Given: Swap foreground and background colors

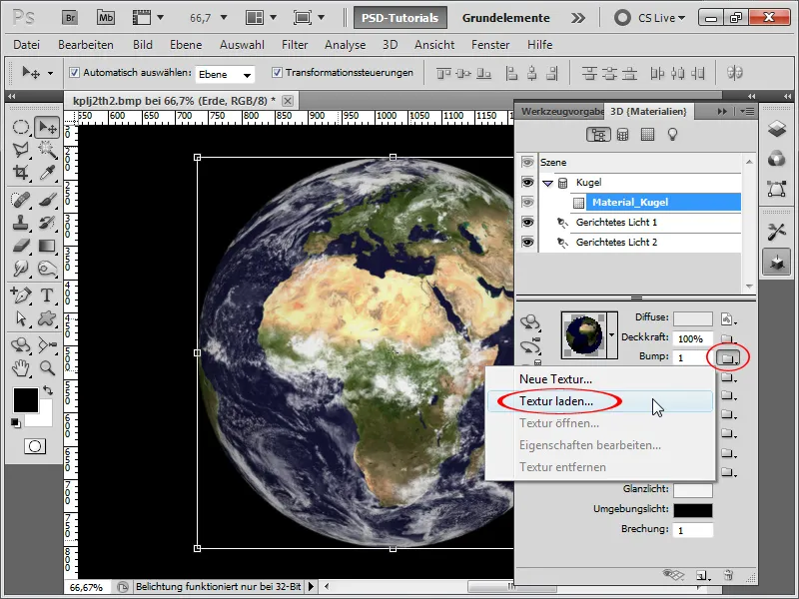Looking at the screenshot, I should [x=48, y=390].
